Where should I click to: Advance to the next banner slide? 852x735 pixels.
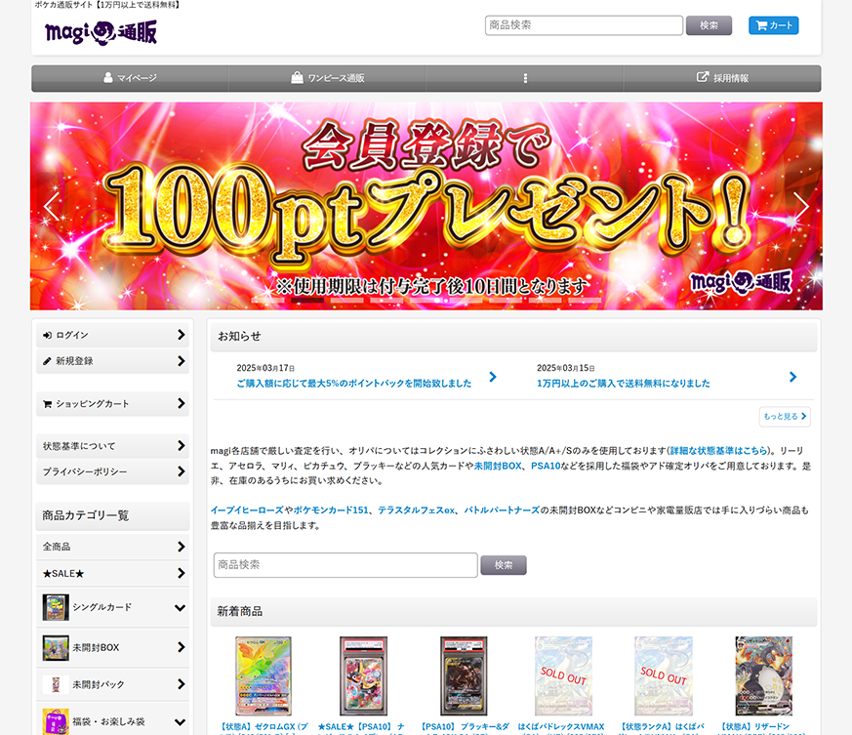pos(800,206)
